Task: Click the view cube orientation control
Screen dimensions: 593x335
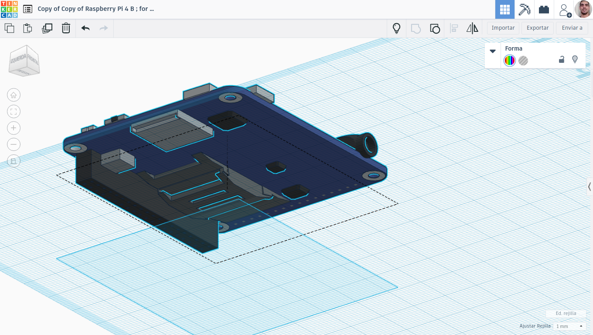Action: pyautogui.click(x=24, y=62)
